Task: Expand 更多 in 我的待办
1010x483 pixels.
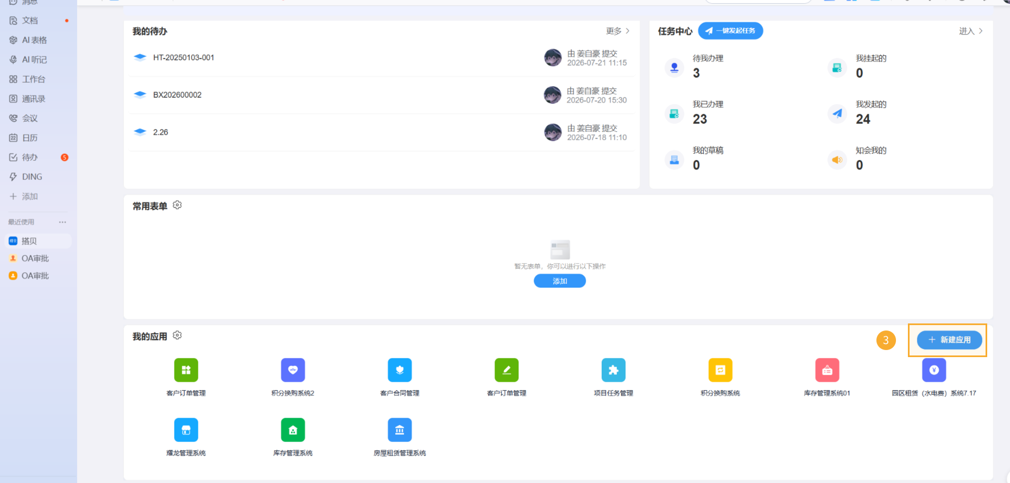Action: [x=618, y=31]
